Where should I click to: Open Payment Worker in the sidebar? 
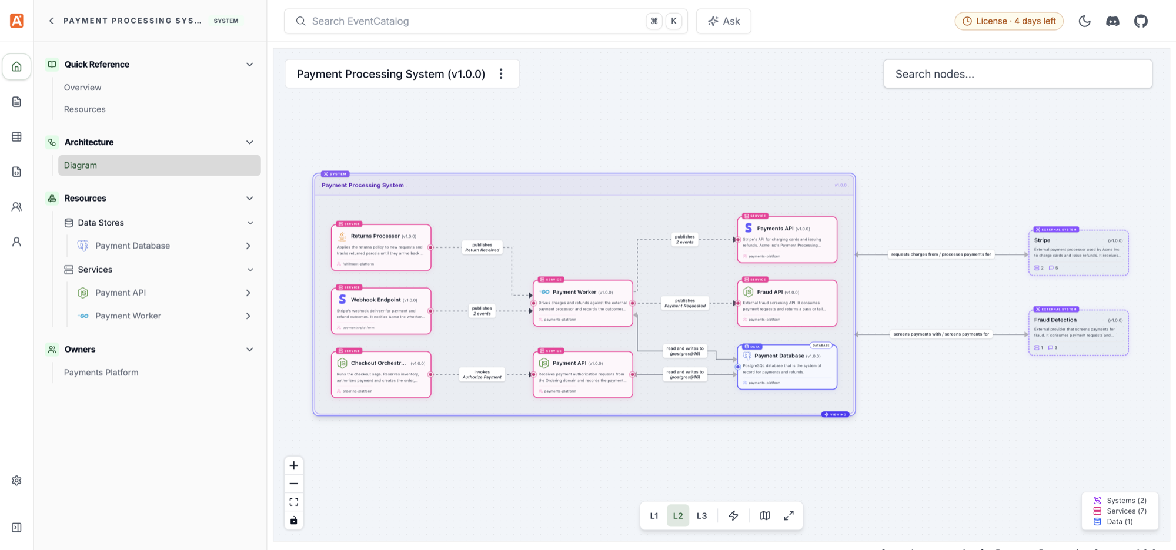click(128, 316)
